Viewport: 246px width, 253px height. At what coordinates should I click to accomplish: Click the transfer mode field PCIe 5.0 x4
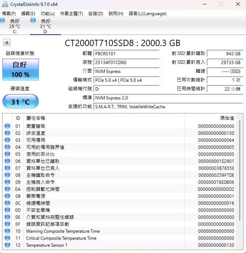126,80
